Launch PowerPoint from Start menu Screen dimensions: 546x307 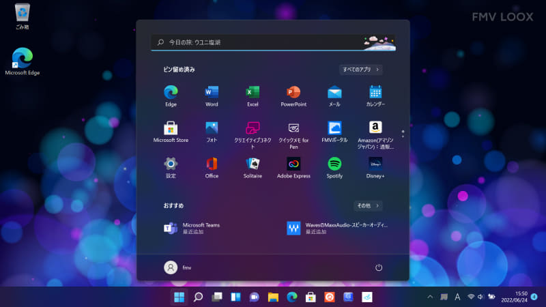click(x=293, y=96)
